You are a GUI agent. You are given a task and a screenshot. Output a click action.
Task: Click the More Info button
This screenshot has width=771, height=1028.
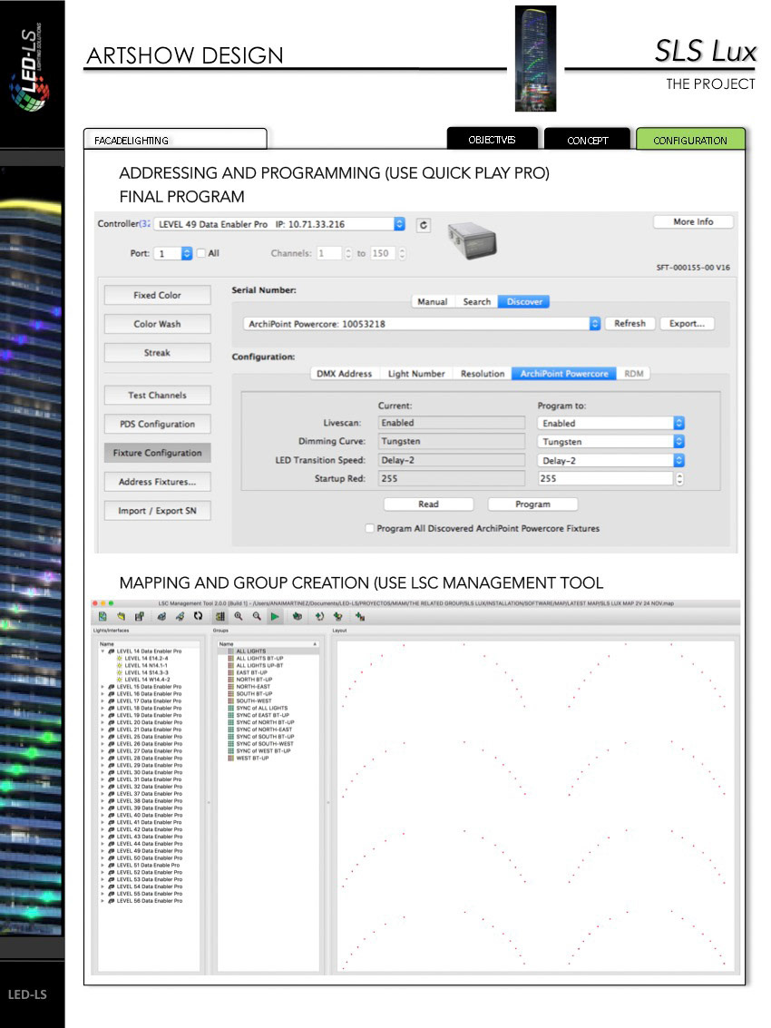click(x=693, y=221)
